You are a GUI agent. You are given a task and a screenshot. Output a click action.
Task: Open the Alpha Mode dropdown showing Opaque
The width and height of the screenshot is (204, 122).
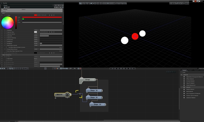[48, 58]
